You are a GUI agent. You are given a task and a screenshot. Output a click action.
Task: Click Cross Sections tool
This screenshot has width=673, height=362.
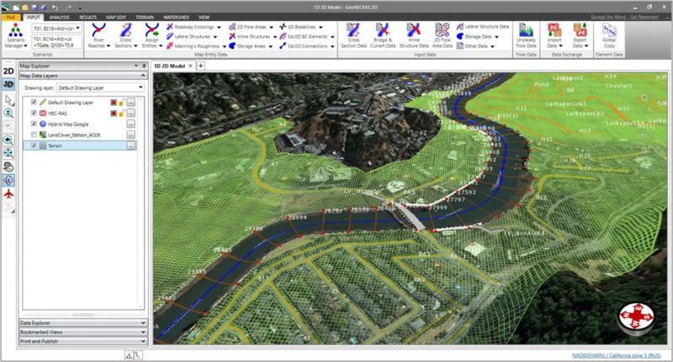pos(125,36)
